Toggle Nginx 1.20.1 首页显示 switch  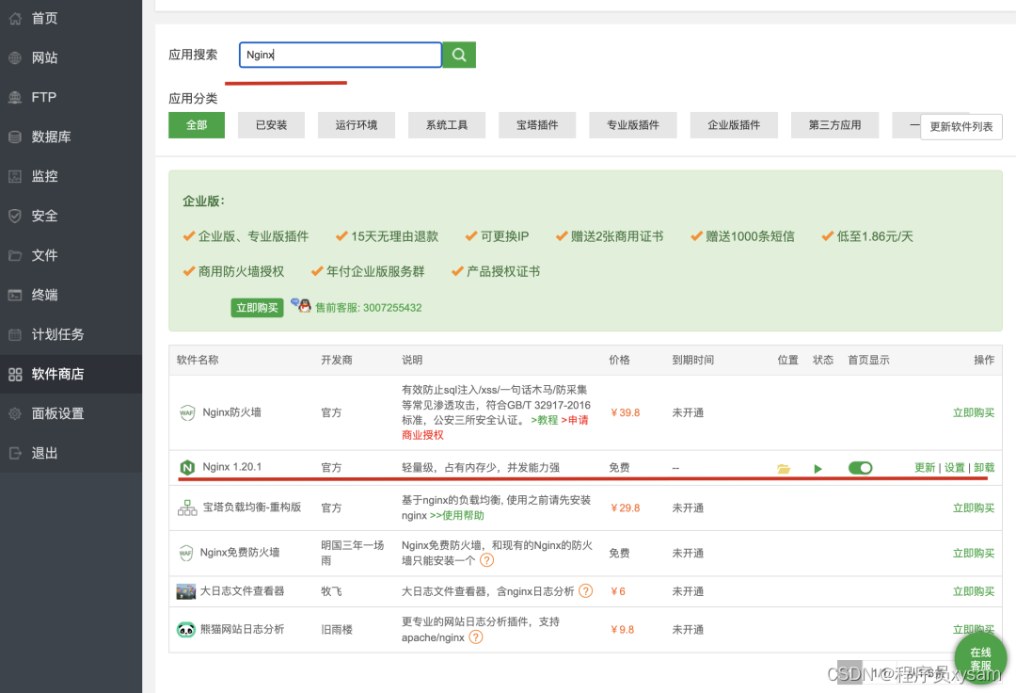[x=860, y=468]
